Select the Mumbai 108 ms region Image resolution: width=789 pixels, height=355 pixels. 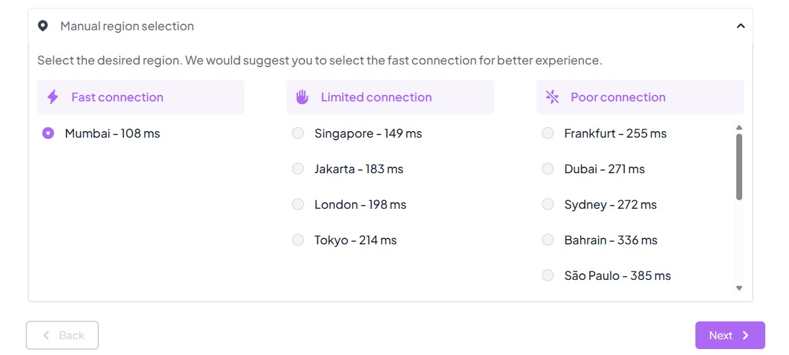[x=48, y=134]
